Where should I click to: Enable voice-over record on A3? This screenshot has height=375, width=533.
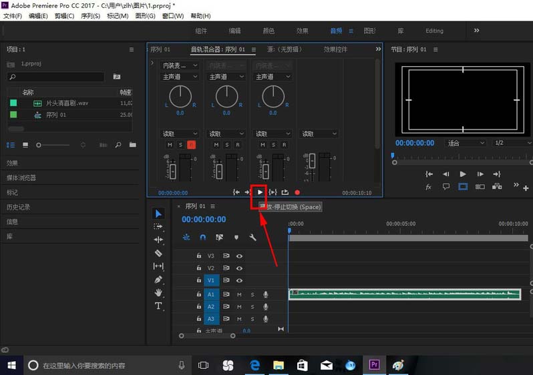pyautogui.click(x=265, y=319)
